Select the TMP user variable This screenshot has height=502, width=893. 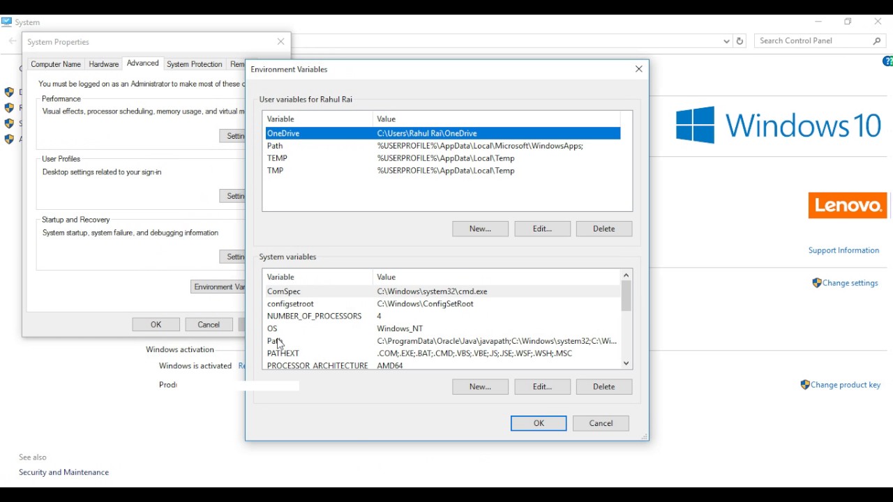tap(442, 170)
